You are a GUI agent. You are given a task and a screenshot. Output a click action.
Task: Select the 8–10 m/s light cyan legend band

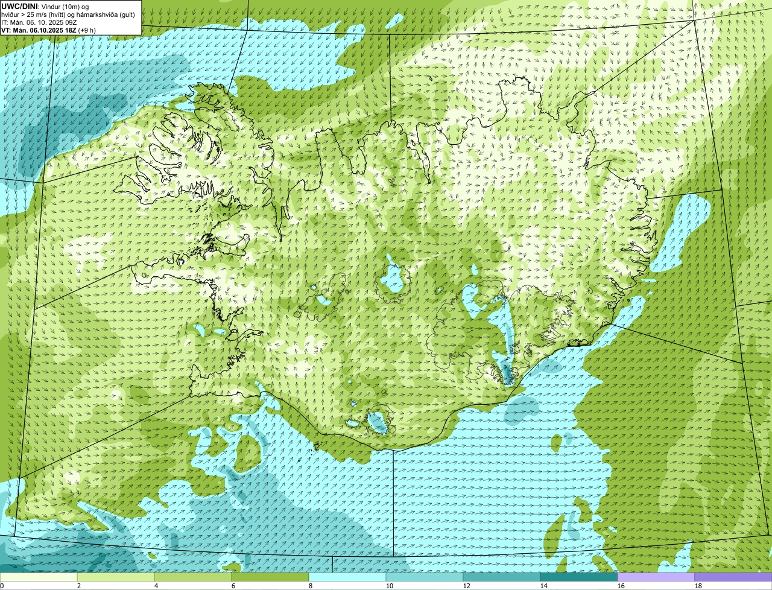click(347, 577)
